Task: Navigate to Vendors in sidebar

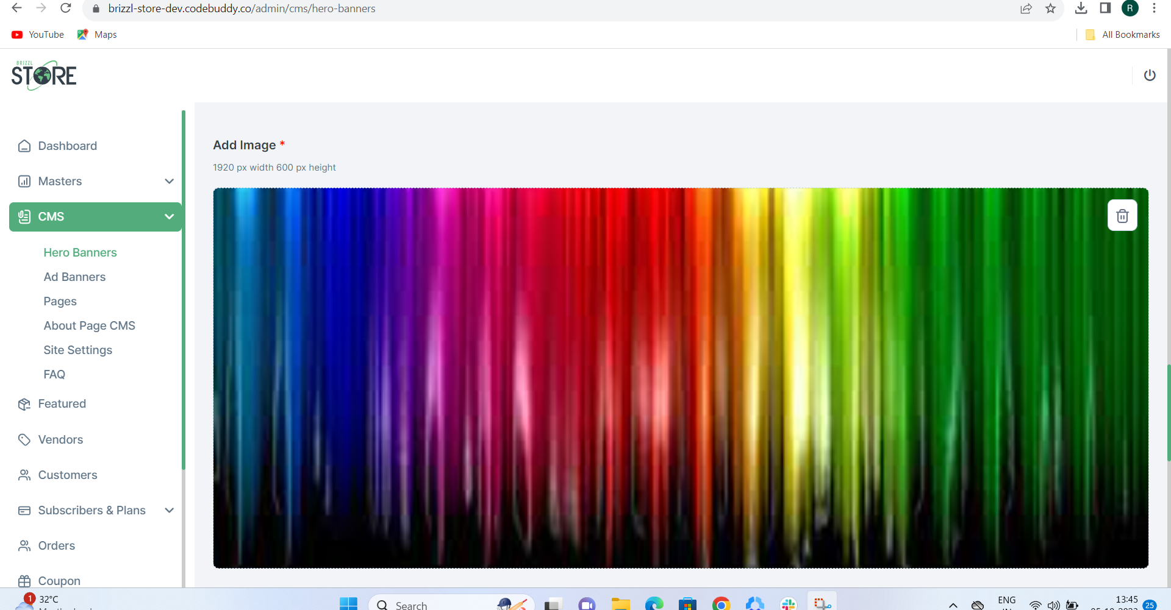Action: click(60, 439)
